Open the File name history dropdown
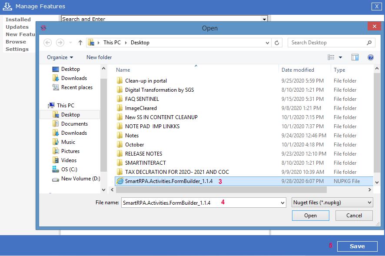 (x=282, y=203)
